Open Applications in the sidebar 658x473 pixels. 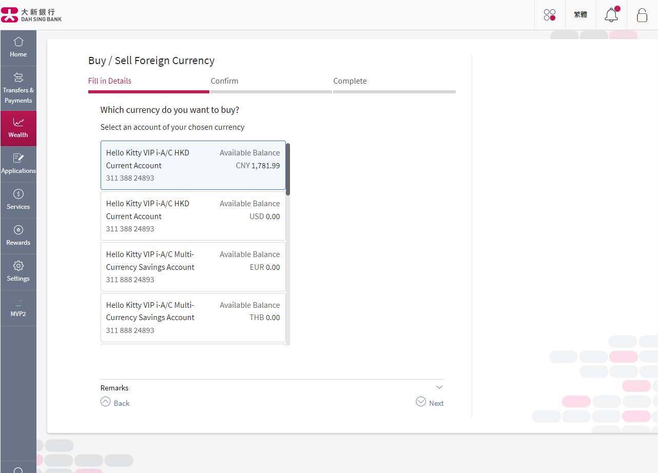coord(18,164)
